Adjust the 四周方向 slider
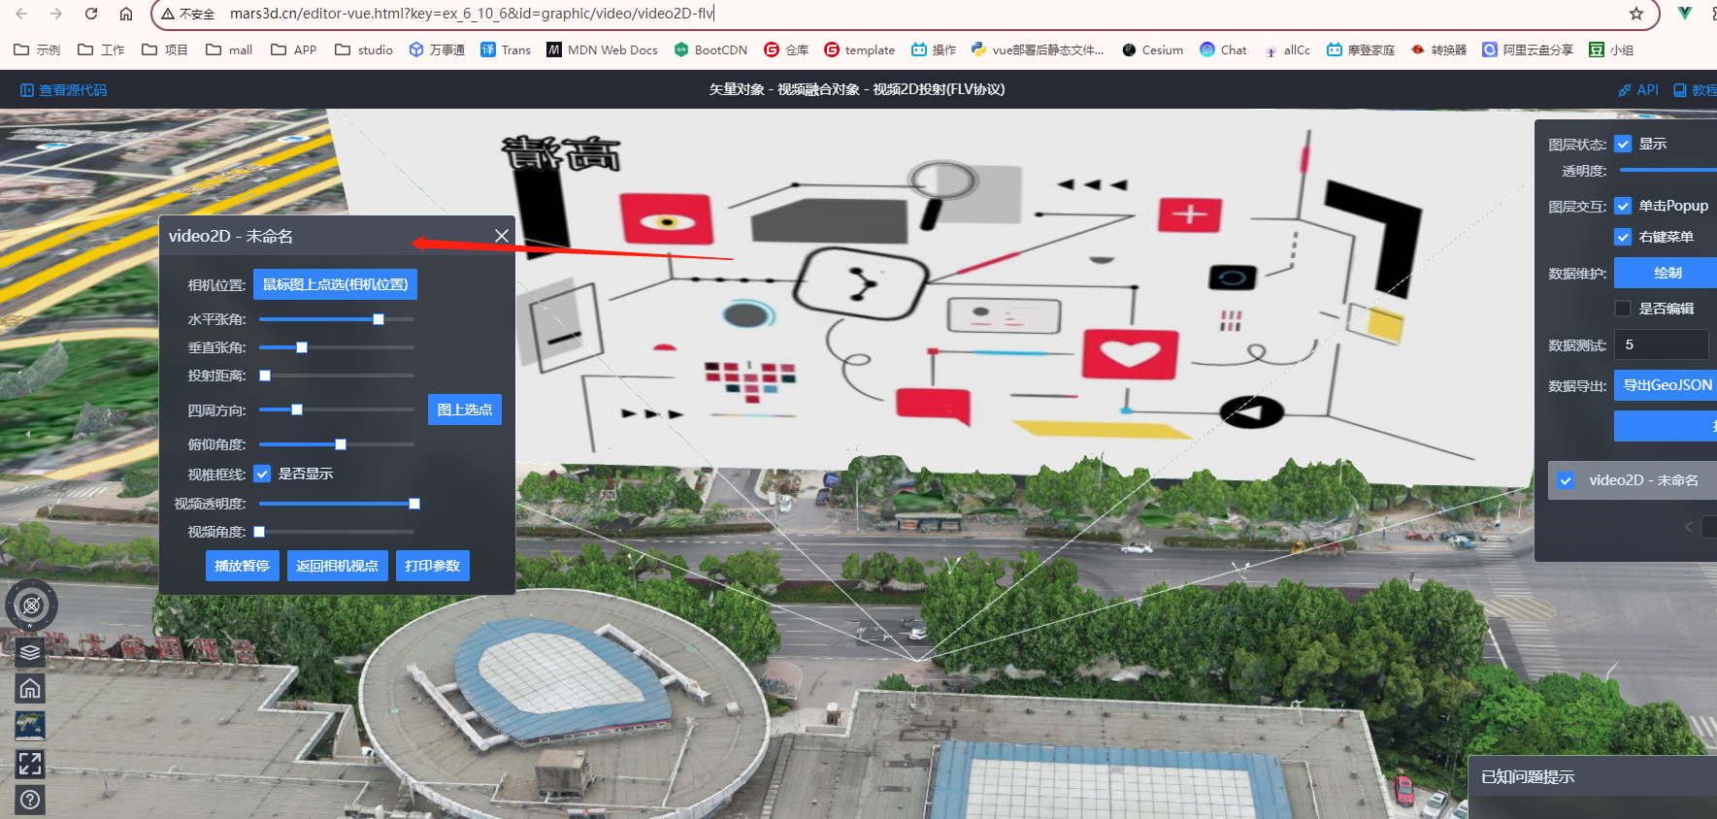The image size is (1717, 819). coord(337,409)
